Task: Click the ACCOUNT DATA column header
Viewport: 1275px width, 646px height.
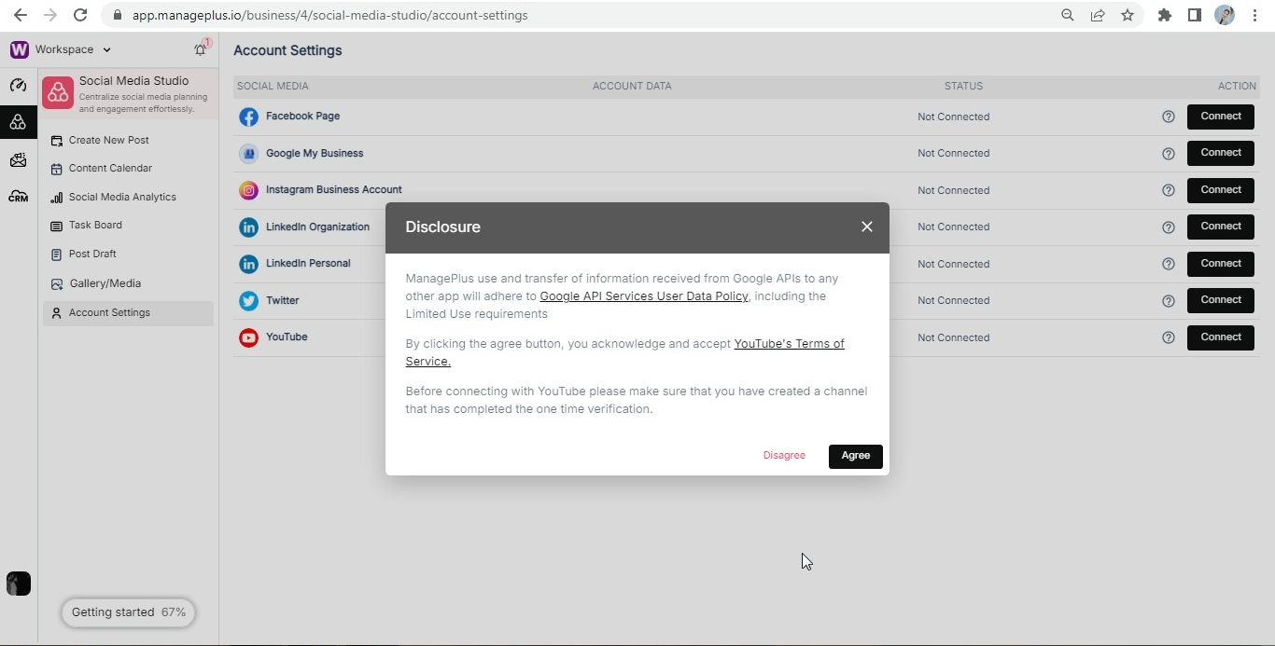Action: 632,86
